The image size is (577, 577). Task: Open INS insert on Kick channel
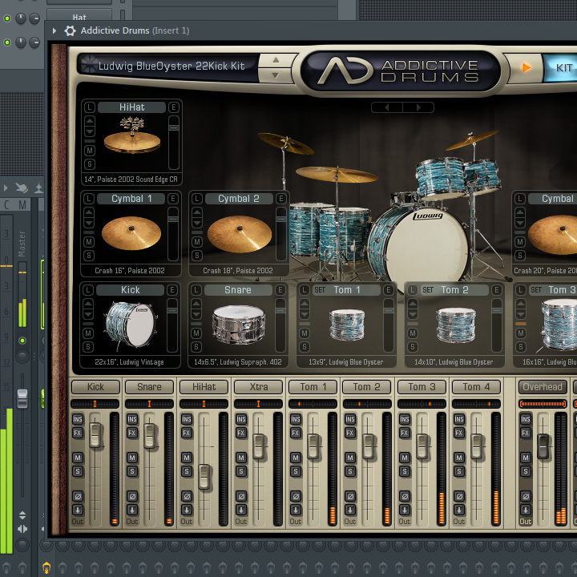click(78, 419)
